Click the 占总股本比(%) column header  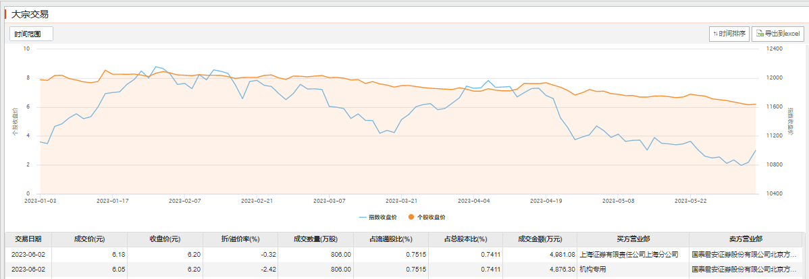click(x=465, y=239)
